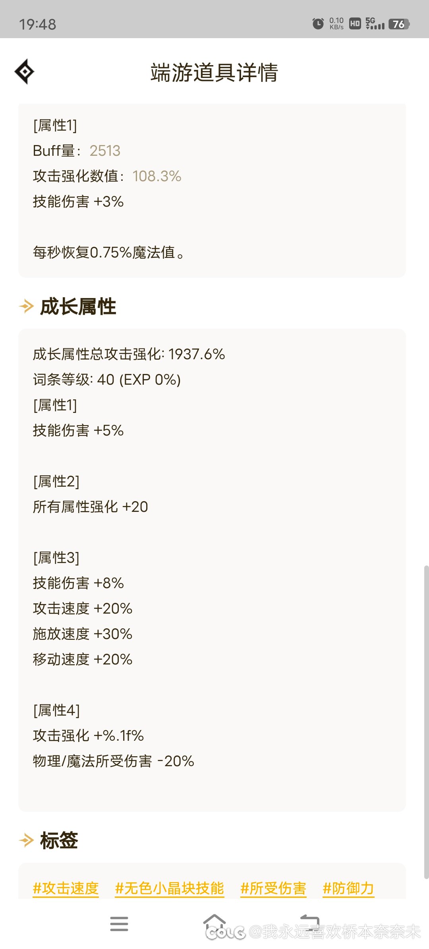
Task: Tap the 成长属性 section heading
Action: tap(78, 307)
